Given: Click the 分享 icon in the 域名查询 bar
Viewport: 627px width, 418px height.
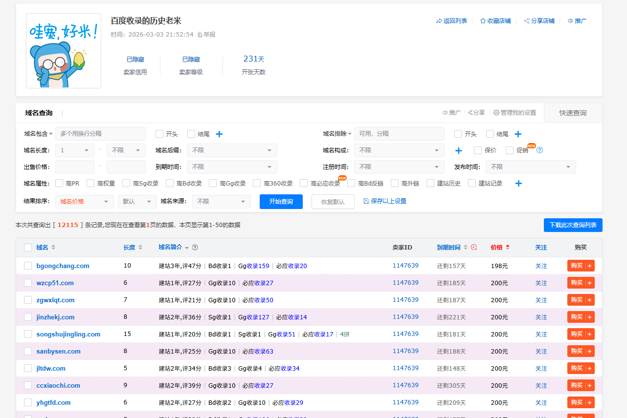Looking at the screenshot, I should [470, 113].
